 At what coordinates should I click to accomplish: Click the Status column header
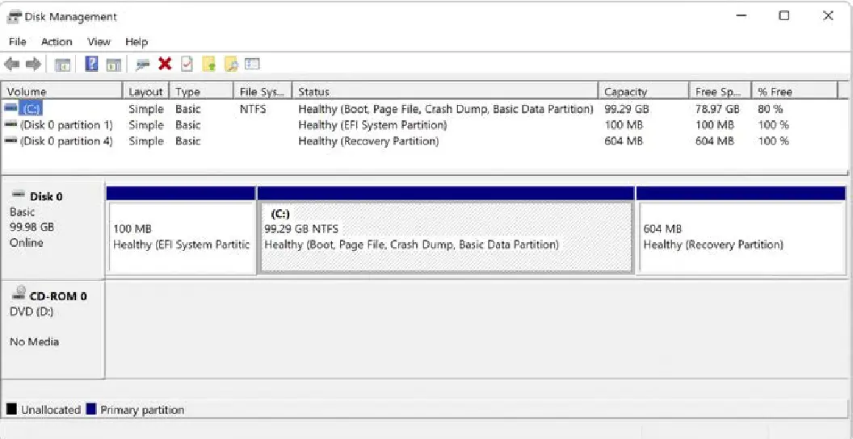coord(444,91)
